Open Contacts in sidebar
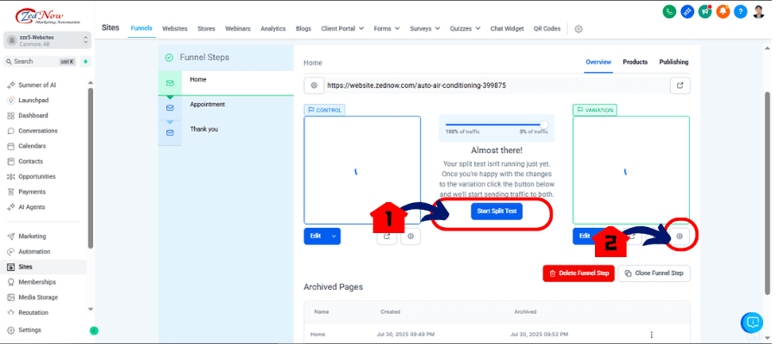This screenshot has width=776, height=344. (31, 162)
